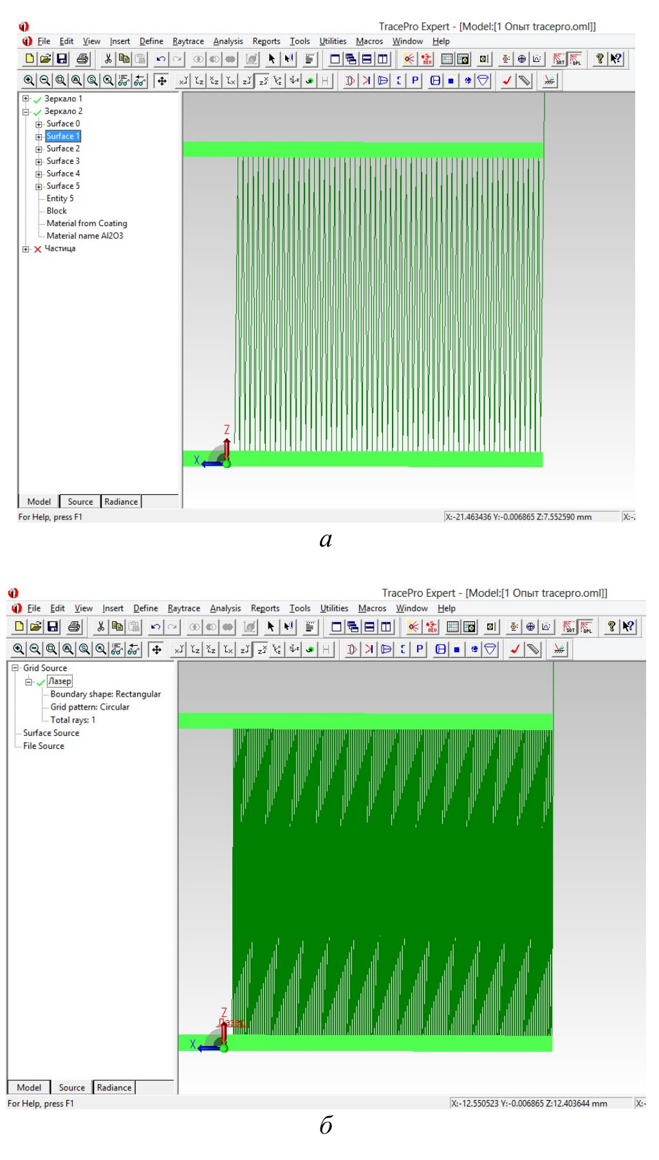Click the Help question mark icon, lower window
This screenshot has height=1160, width=659.
point(611,626)
